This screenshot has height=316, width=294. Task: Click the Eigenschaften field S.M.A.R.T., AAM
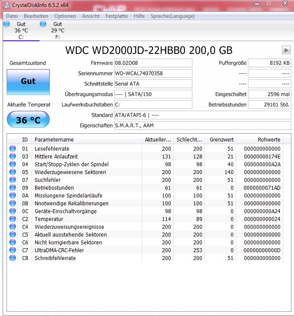(x=203, y=125)
